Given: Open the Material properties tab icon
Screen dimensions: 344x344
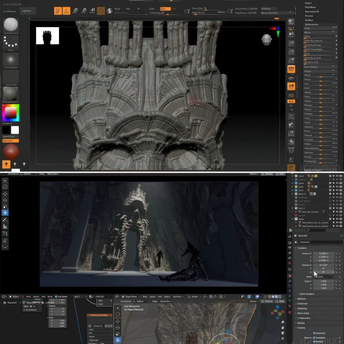Looking at the screenshot, I should pyautogui.click(x=290, y=306).
